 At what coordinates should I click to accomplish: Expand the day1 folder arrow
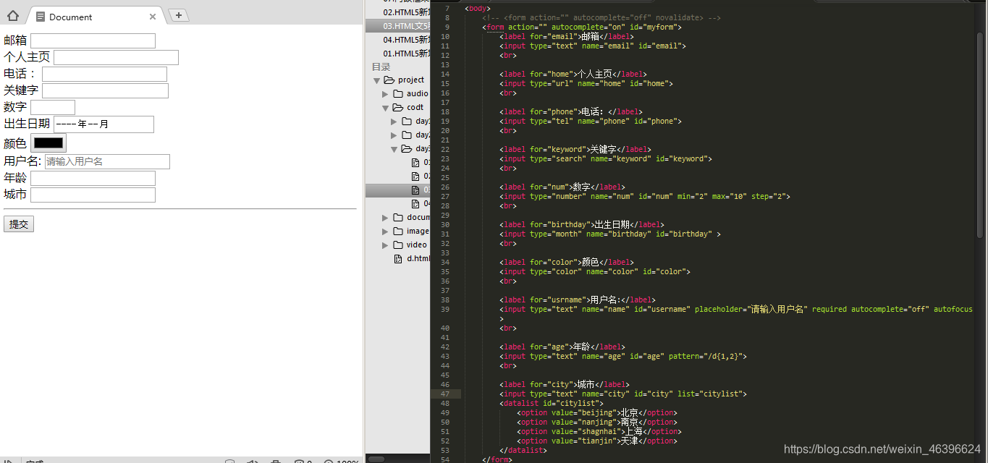pyautogui.click(x=394, y=122)
